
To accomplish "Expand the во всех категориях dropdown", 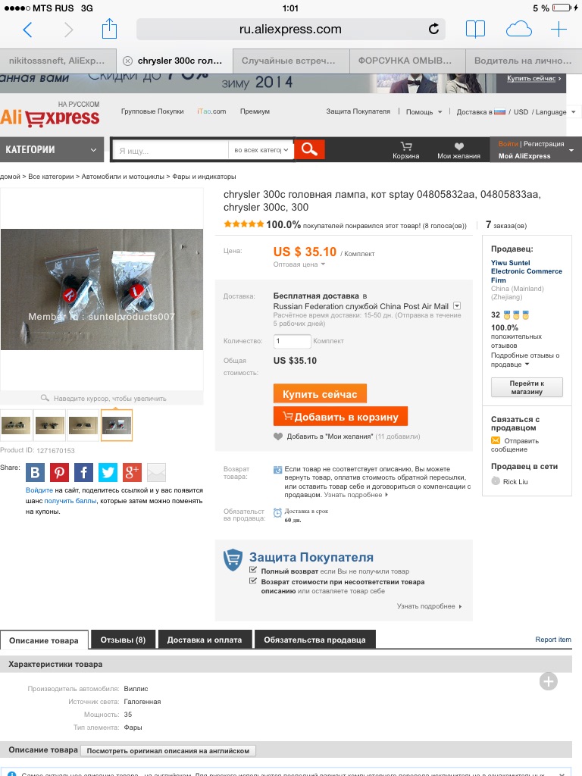I will pyautogui.click(x=261, y=150).
